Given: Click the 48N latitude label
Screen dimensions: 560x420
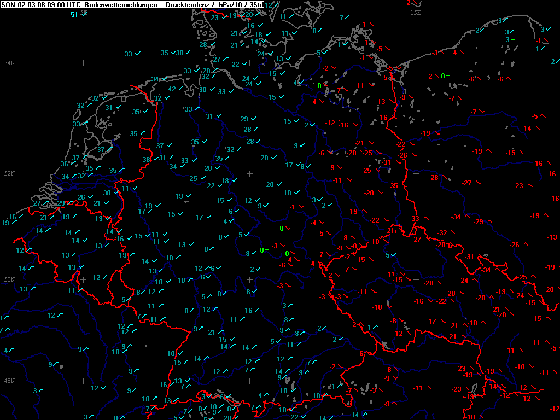Looking at the screenshot, I should 9,381.
